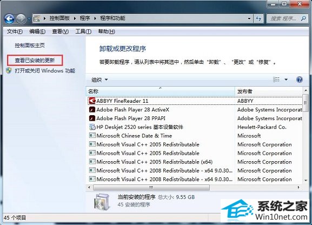The height and width of the screenshot is (225, 312).
Task: Click the back navigation arrow button
Action: pos(9,19)
